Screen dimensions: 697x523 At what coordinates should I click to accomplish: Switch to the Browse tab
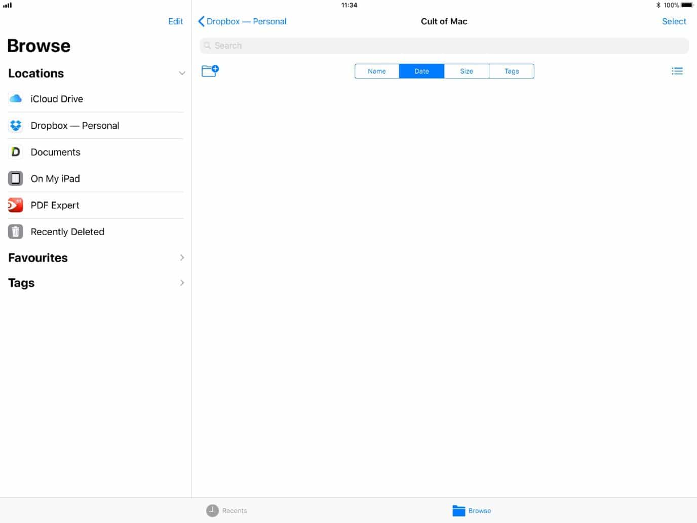pyautogui.click(x=471, y=510)
